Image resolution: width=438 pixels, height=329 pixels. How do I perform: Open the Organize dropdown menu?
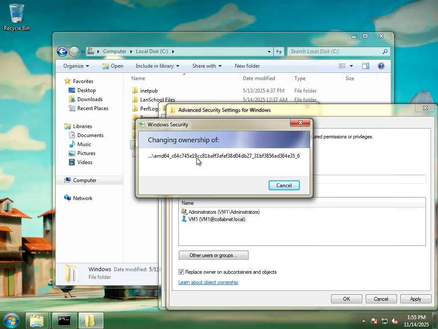coord(76,66)
